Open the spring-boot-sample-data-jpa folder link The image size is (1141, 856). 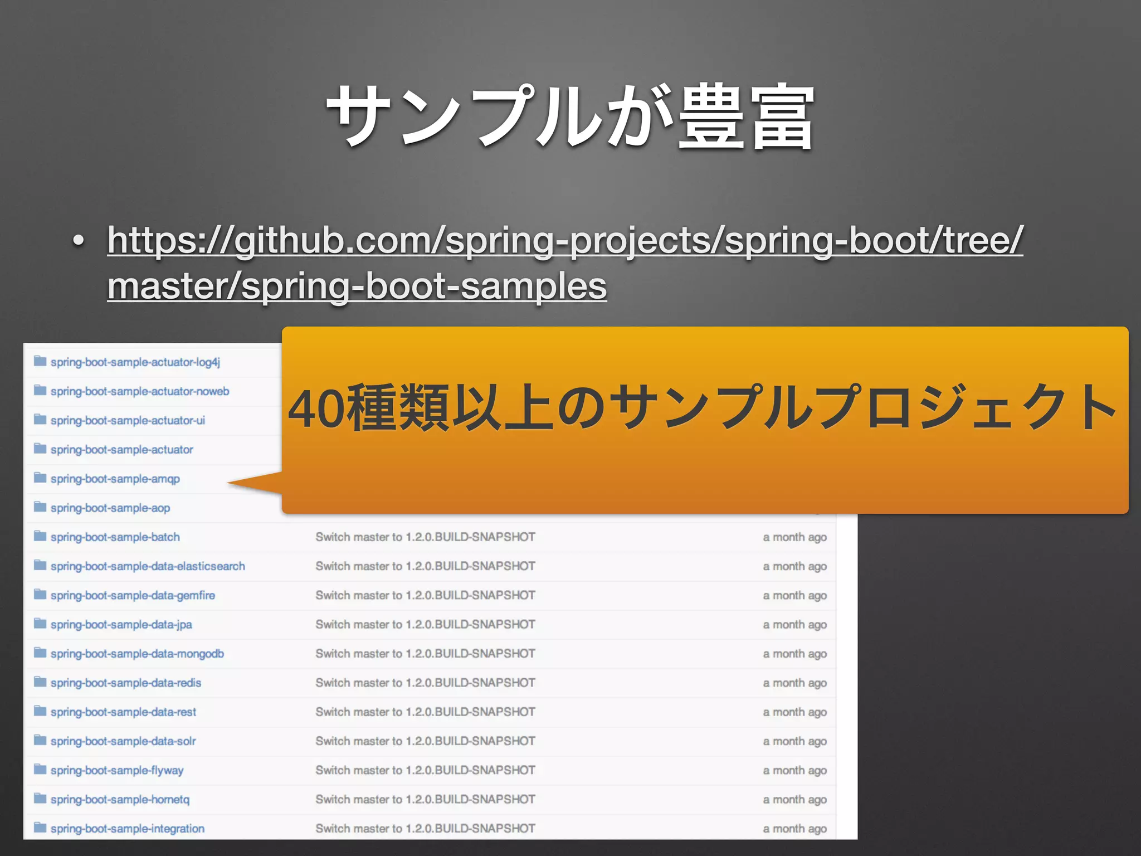point(121,624)
